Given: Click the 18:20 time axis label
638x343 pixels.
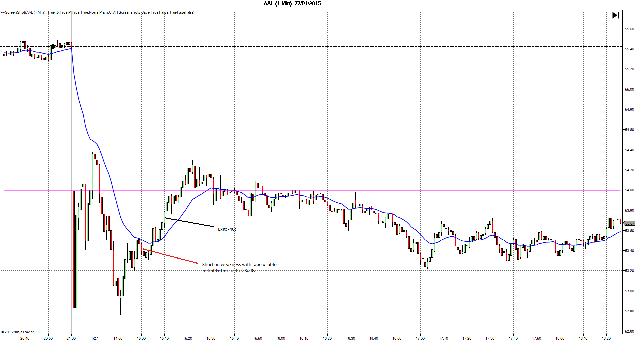Looking at the screenshot, I should 606,338.
